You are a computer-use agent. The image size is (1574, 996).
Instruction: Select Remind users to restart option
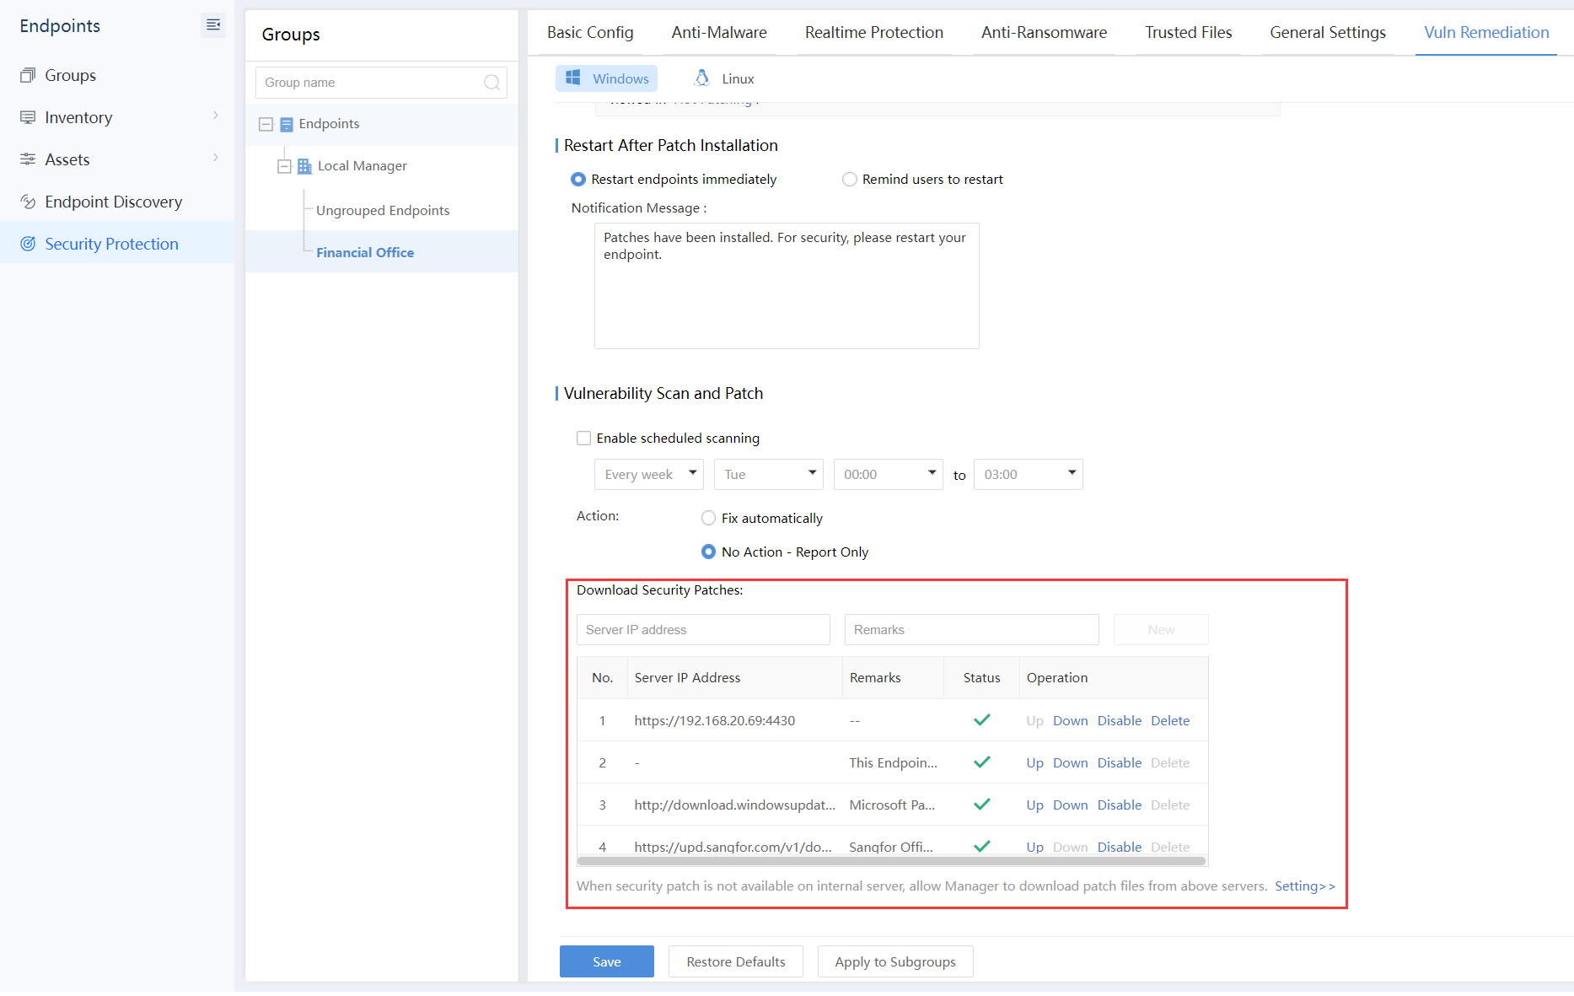click(x=850, y=179)
